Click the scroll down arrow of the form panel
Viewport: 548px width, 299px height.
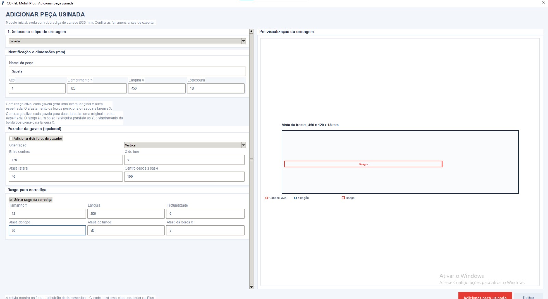(x=251, y=287)
